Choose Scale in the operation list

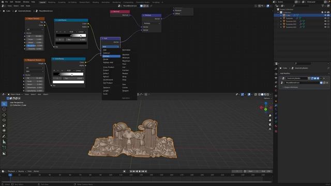point(106,94)
